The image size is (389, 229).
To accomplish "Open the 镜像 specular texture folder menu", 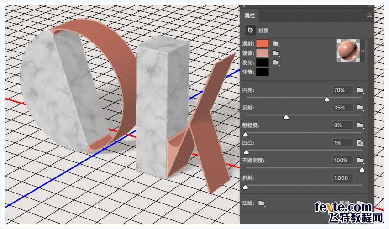I will [276, 53].
